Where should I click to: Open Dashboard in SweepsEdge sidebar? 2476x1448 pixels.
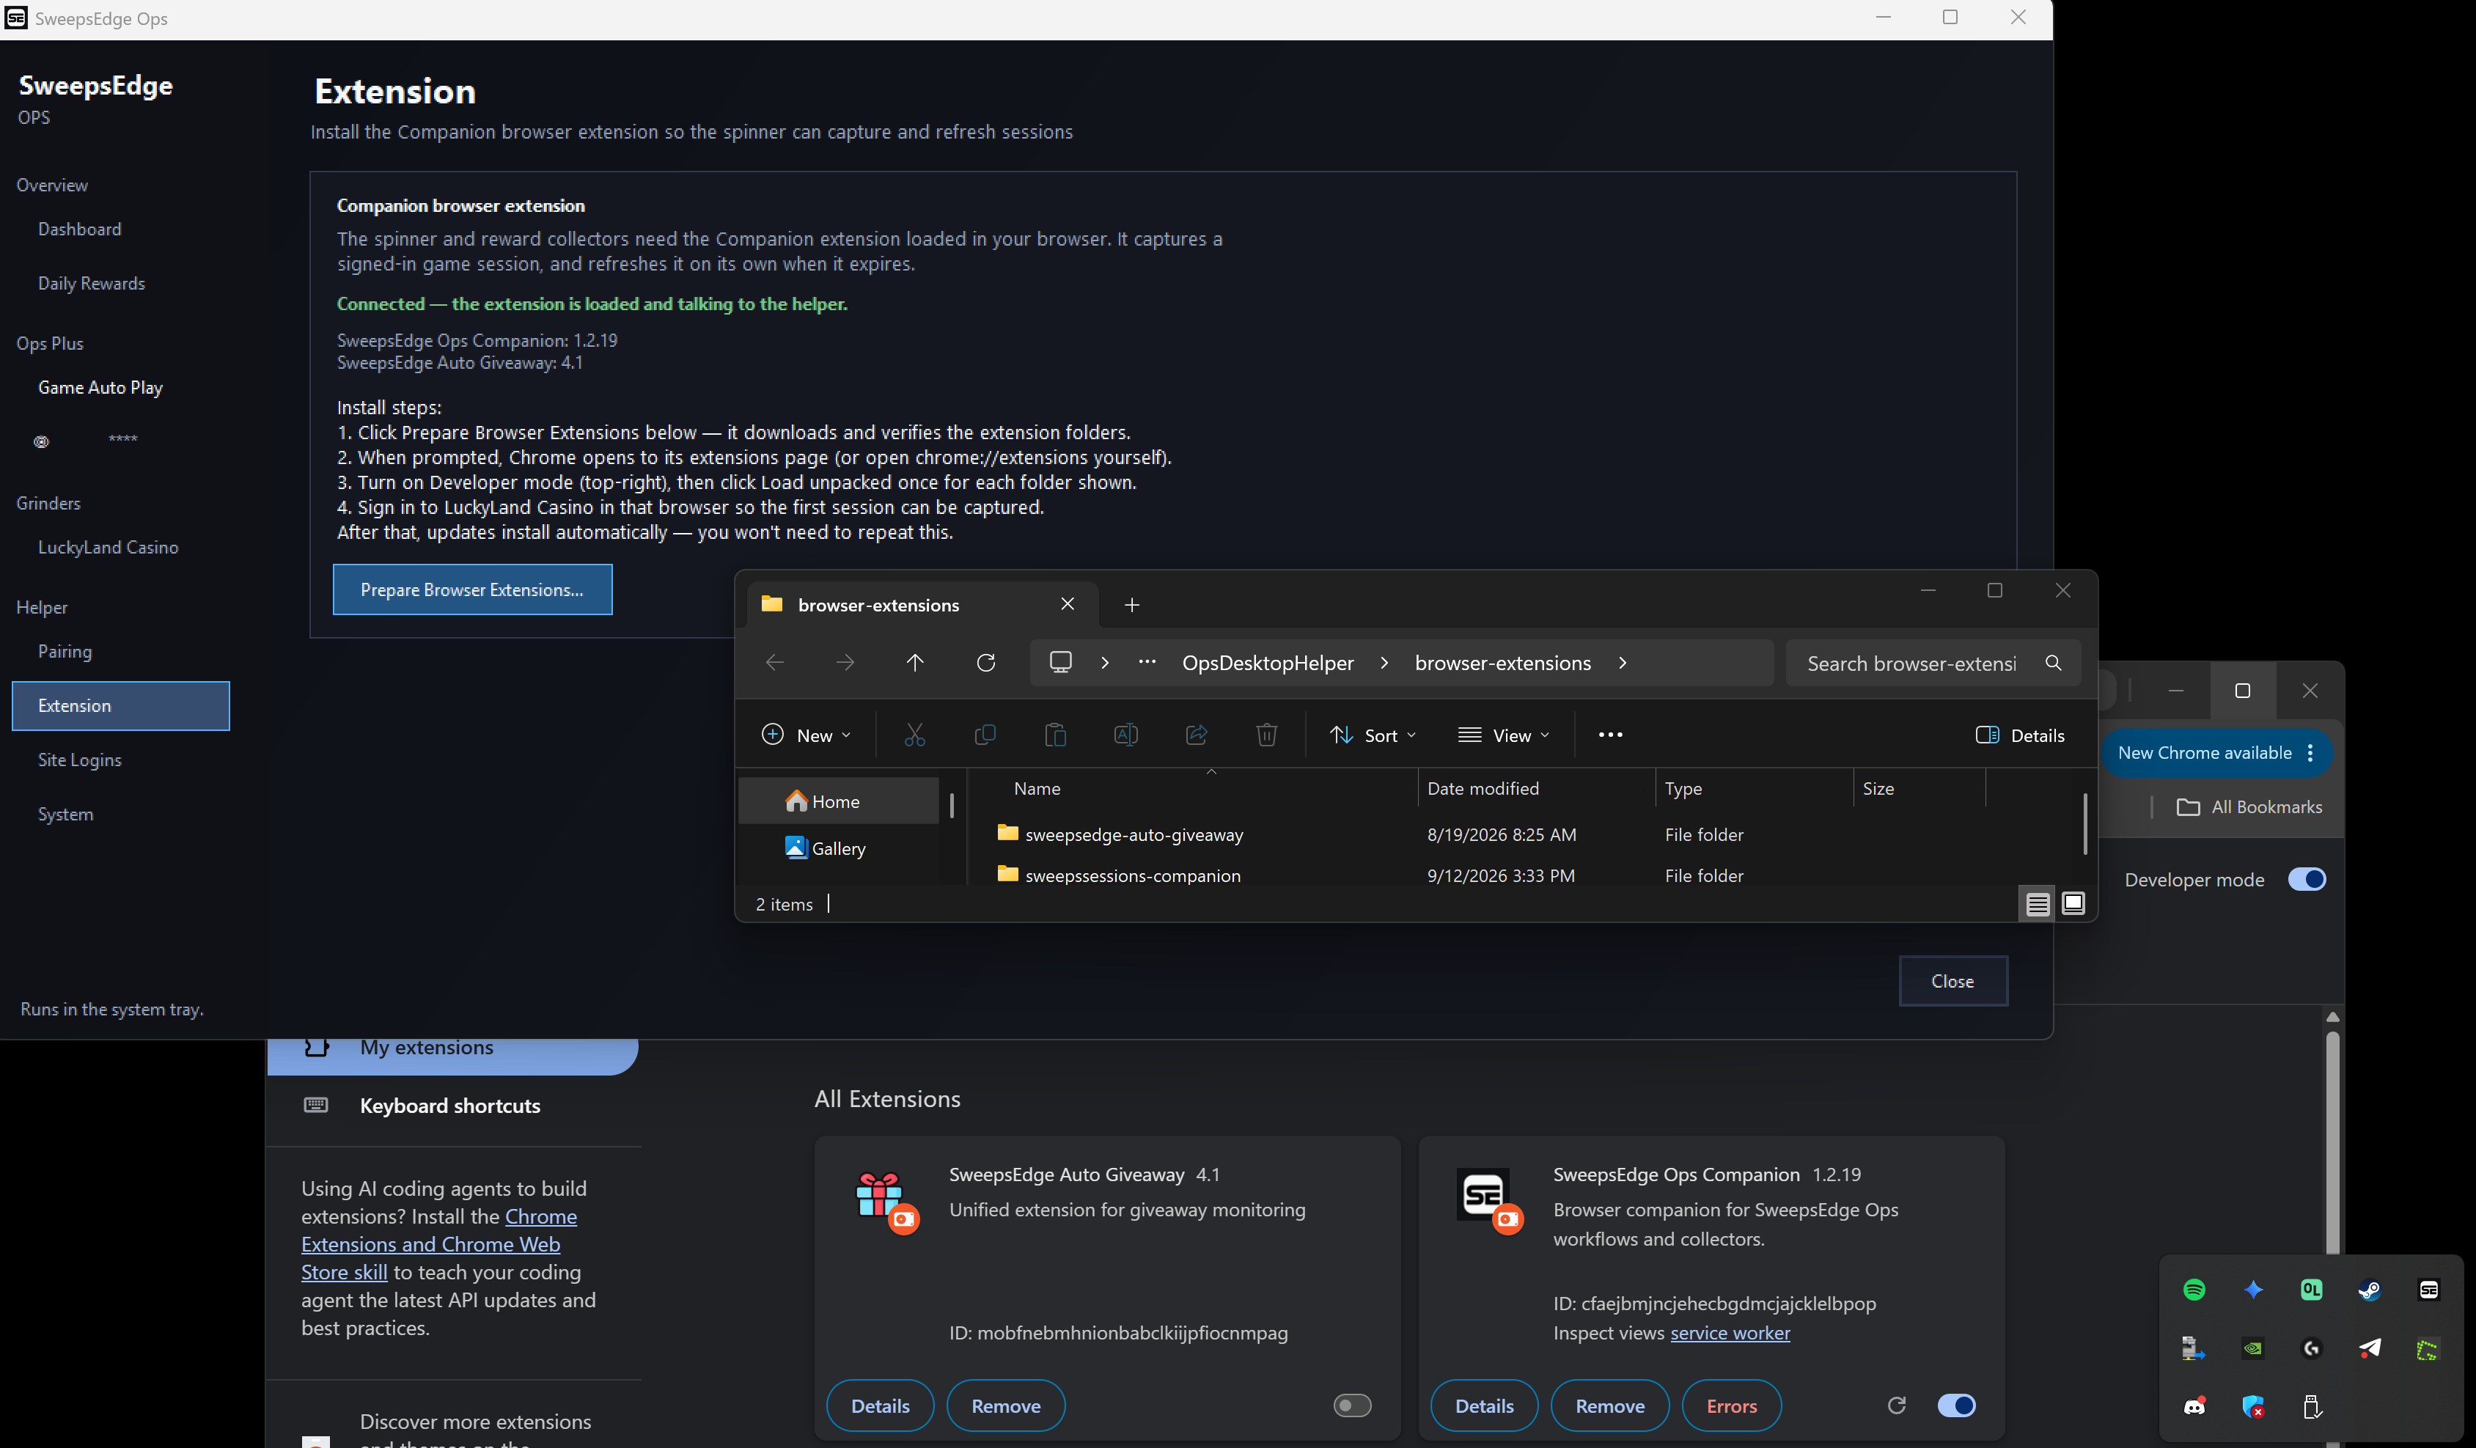(80, 229)
